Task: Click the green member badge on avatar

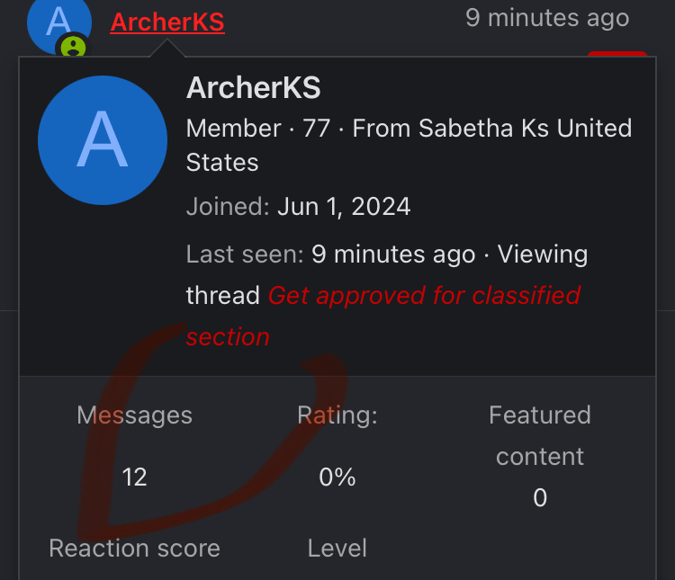Action: tap(73, 47)
